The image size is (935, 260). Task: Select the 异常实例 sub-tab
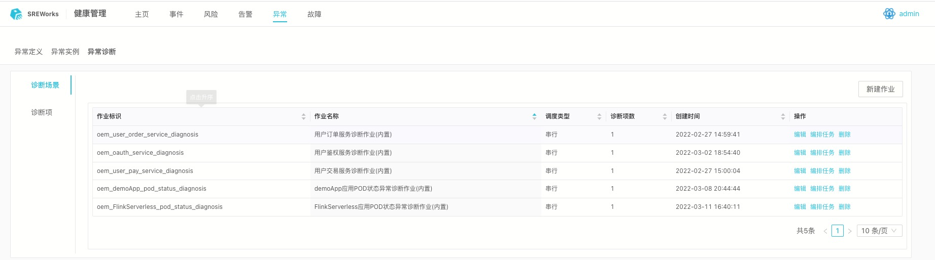click(65, 52)
